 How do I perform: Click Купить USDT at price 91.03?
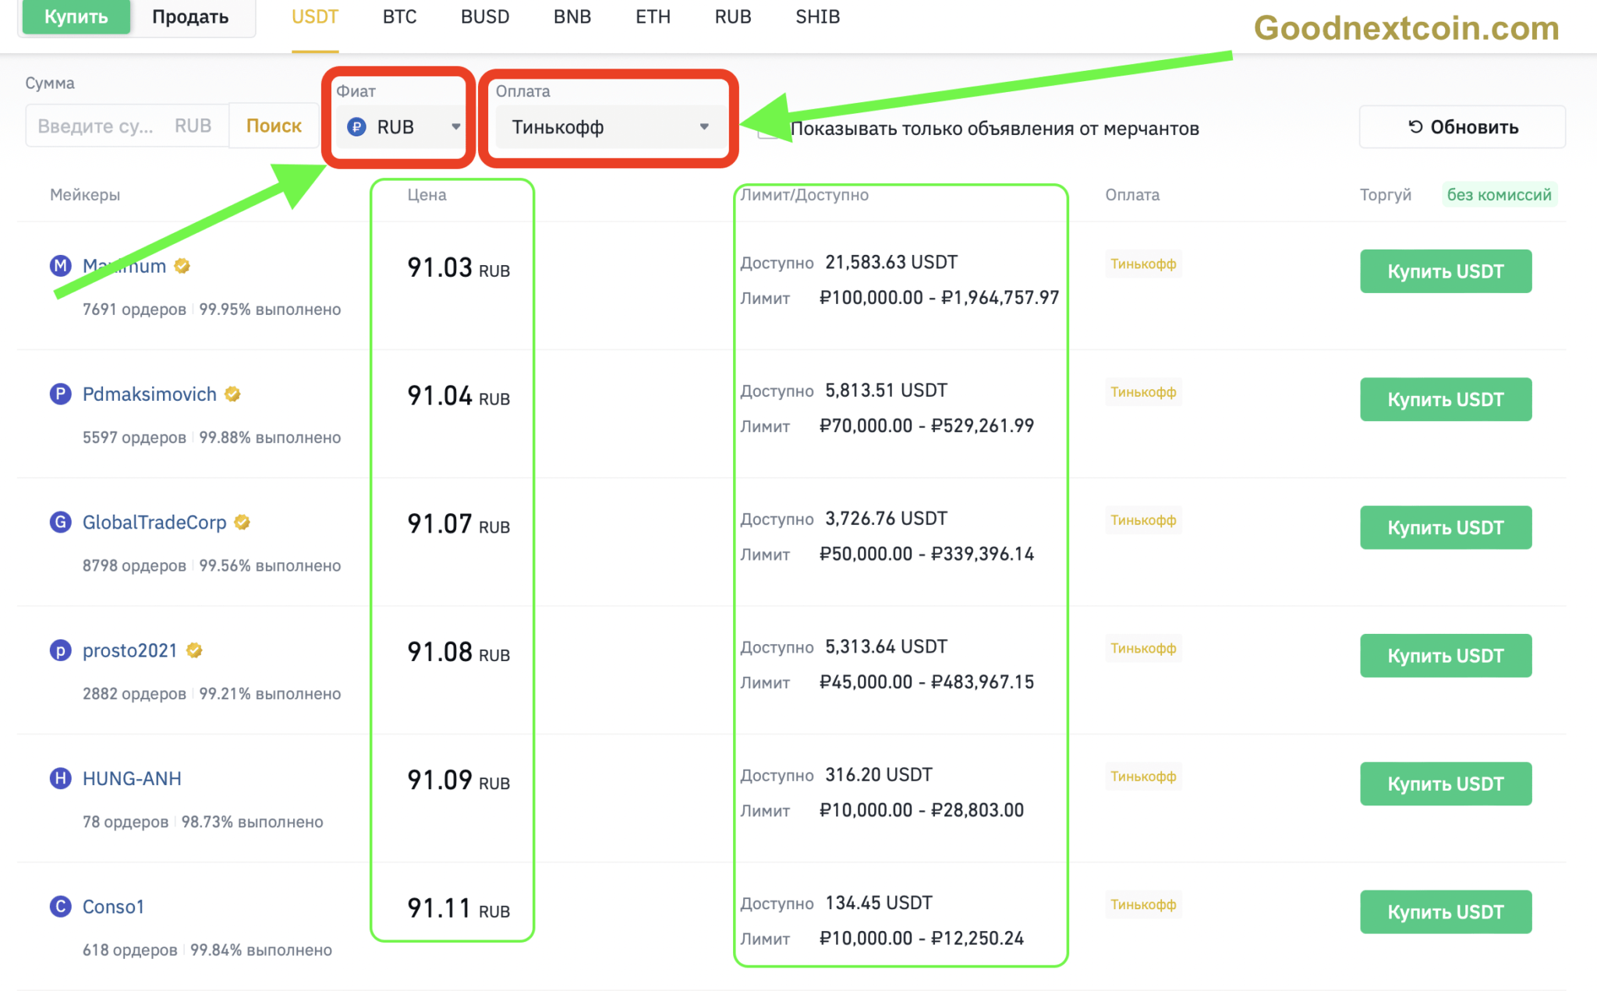(x=1446, y=271)
